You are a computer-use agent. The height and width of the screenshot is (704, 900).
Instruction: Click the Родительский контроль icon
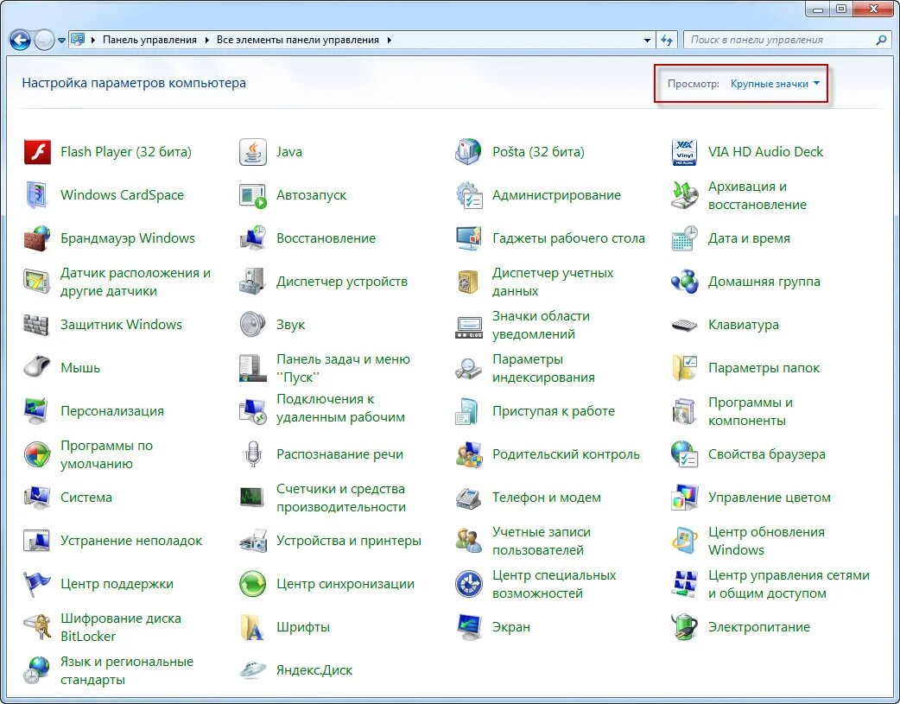(468, 454)
